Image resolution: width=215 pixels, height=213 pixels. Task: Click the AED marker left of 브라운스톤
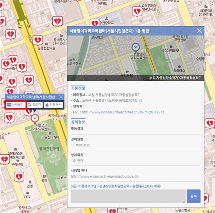tap(5, 160)
